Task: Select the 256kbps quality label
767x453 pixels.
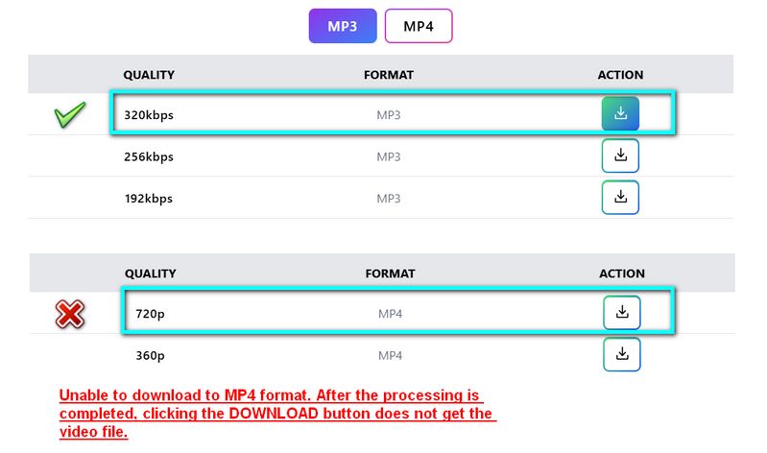Action: (149, 156)
